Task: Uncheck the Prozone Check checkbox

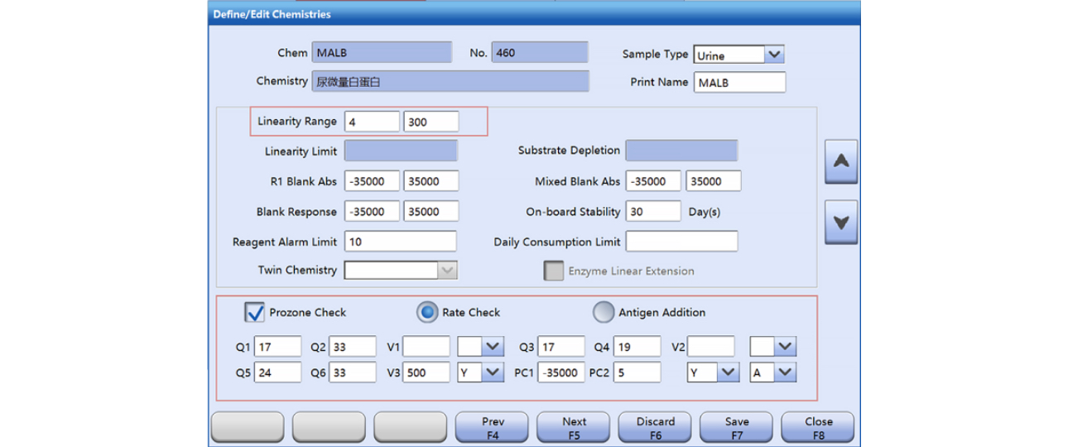Action: coord(255,312)
